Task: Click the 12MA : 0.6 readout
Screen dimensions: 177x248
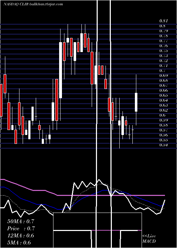Action: coord(21,236)
